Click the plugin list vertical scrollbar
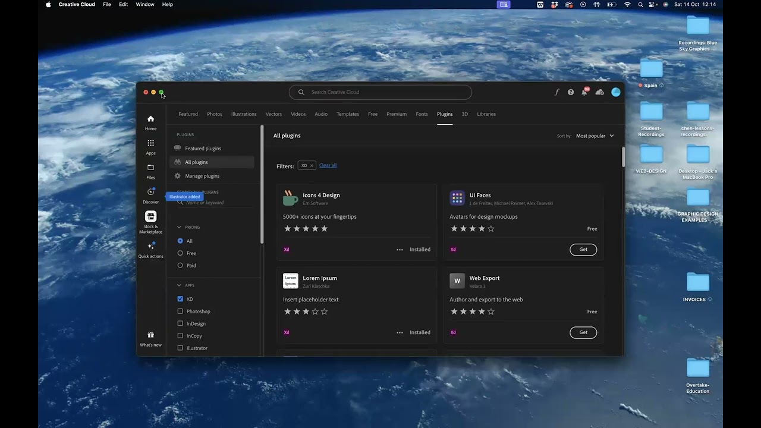761x428 pixels. click(623, 158)
